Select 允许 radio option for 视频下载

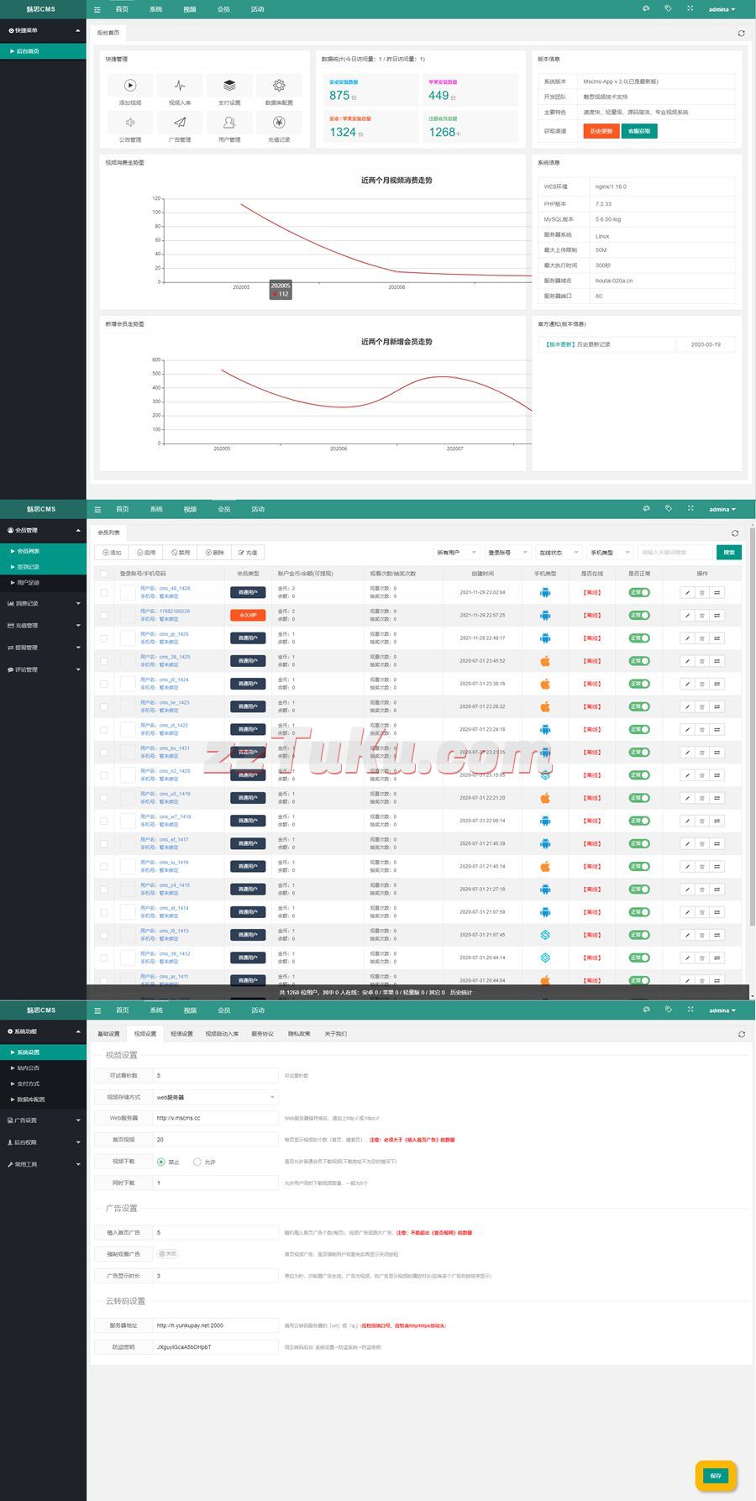click(197, 1162)
